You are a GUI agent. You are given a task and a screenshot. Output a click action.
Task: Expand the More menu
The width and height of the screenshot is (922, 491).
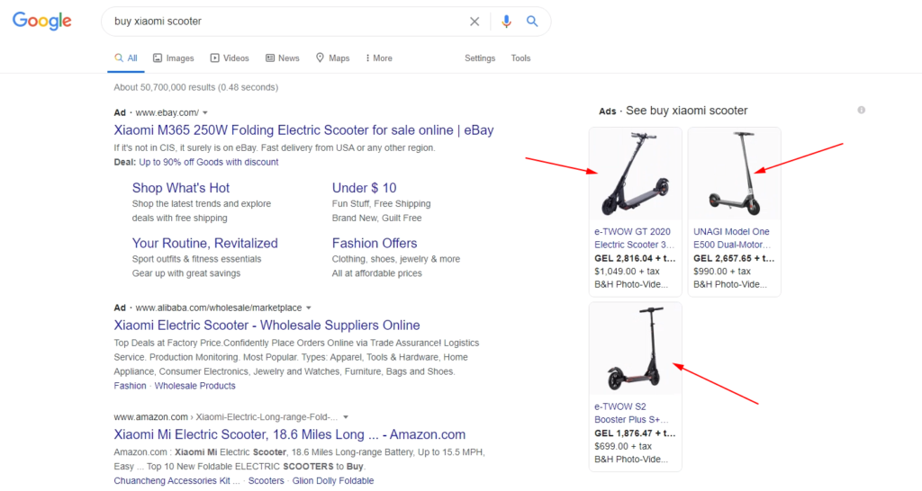coord(379,58)
